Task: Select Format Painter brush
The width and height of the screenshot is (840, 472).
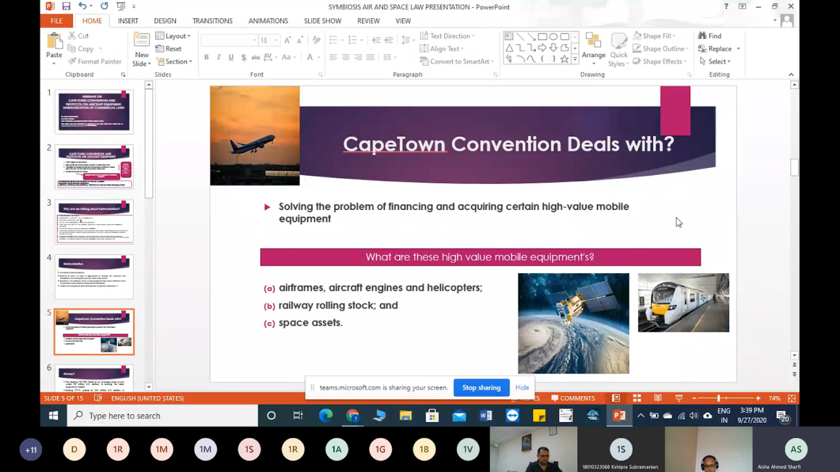Action: pyautogui.click(x=94, y=61)
